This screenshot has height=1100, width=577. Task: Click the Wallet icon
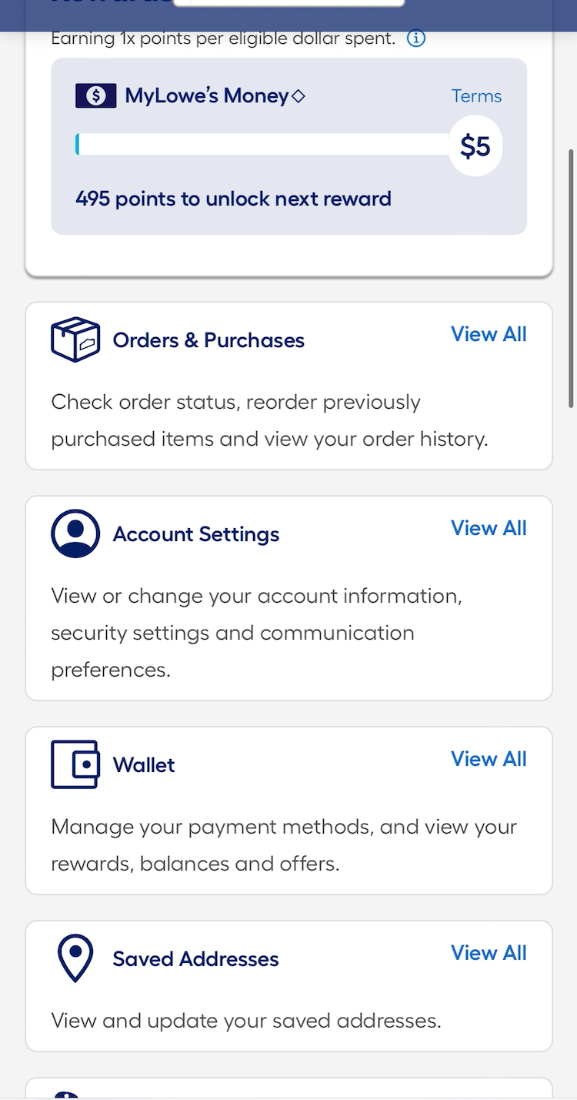click(x=75, y=764)
